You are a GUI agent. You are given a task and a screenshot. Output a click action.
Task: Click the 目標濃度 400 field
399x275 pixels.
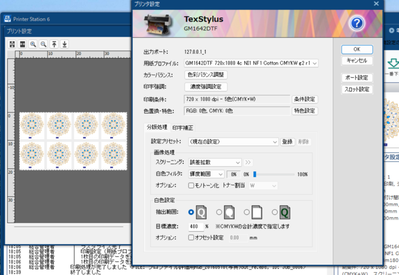(x=196, y=226)
